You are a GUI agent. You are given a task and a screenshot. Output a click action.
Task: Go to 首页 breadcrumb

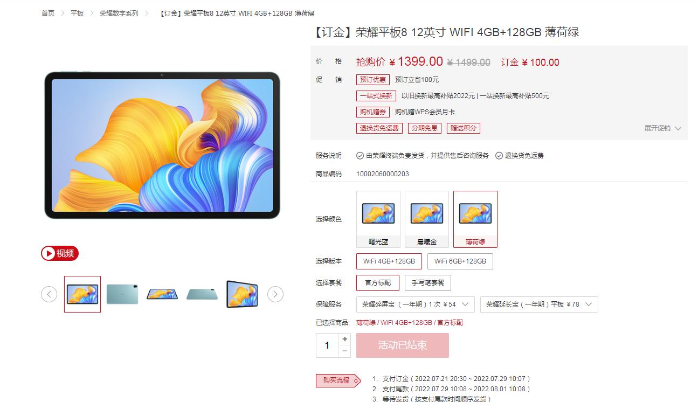pyautogui.click(x=48, y=13)
